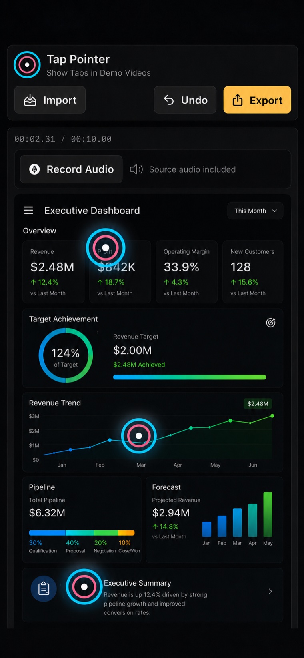Click the $2.00M Revenue Target value
304x658 pixels.
pyautogui.click(x=132, y=351)
